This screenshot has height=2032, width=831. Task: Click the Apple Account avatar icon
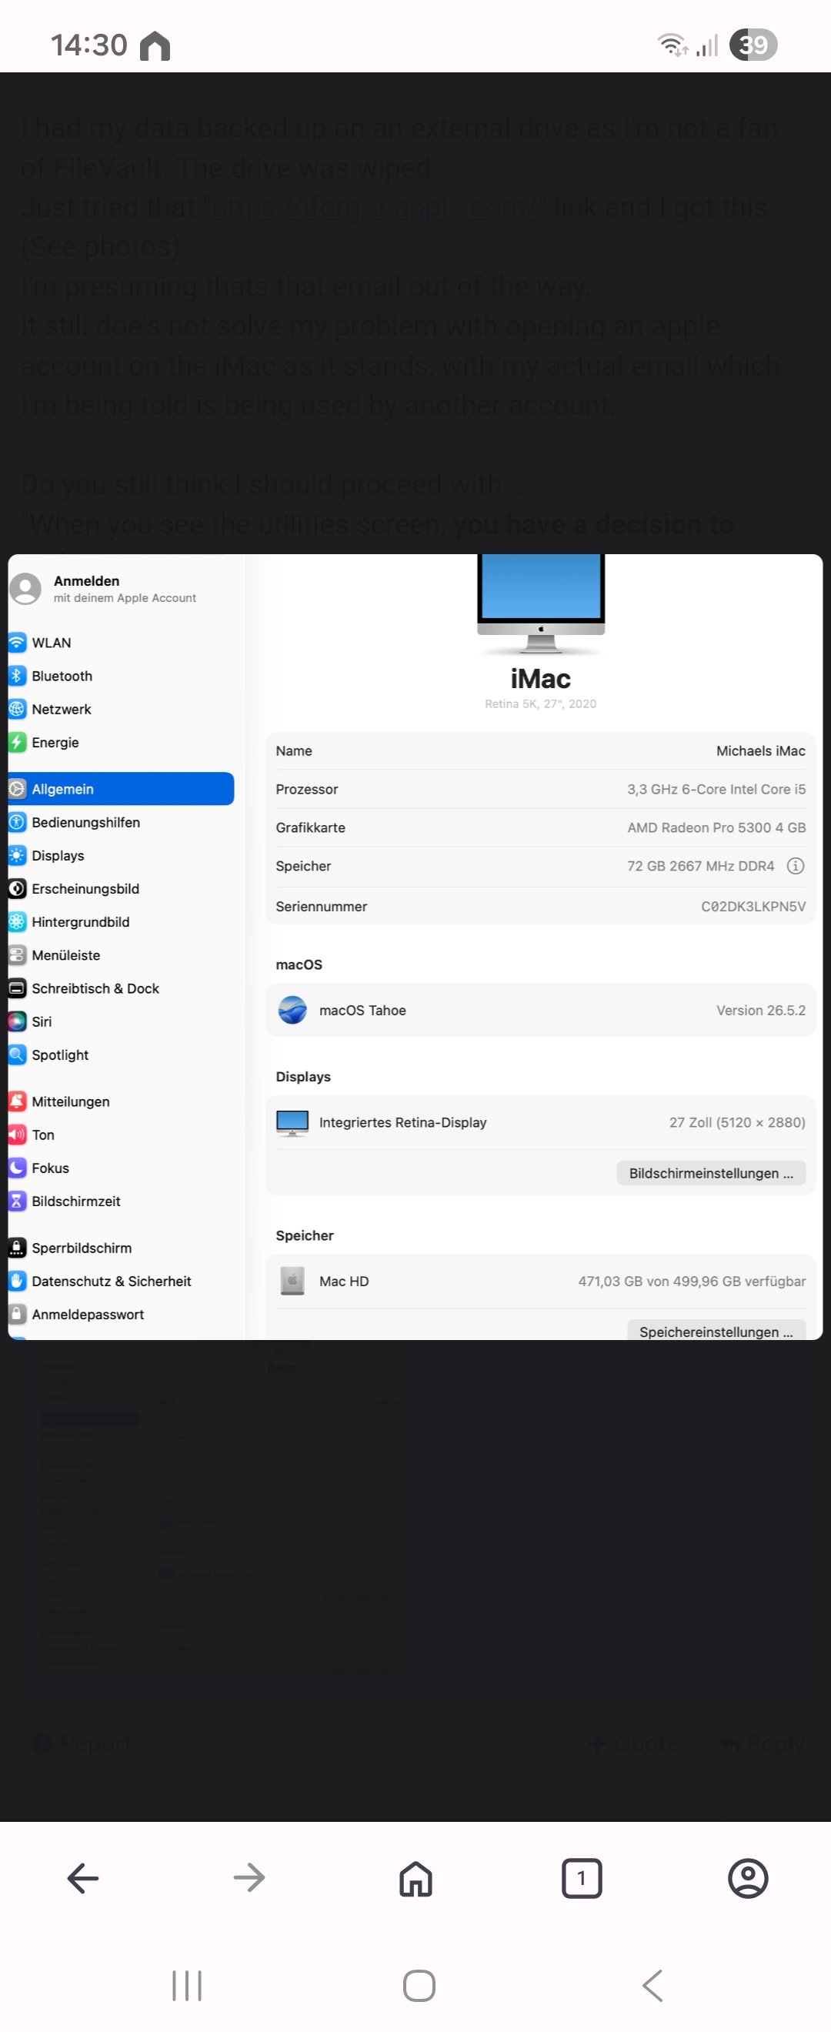(25, 589)
